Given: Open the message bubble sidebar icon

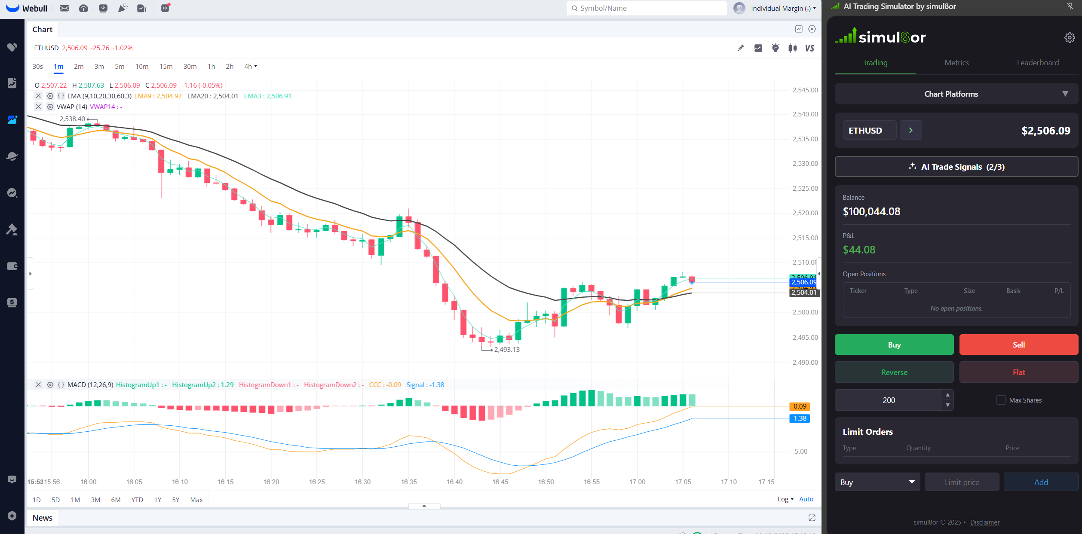Looking at the screenshot, I should [x=12, y=479].
